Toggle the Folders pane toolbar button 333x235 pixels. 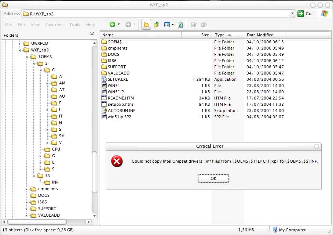[146, 25]
